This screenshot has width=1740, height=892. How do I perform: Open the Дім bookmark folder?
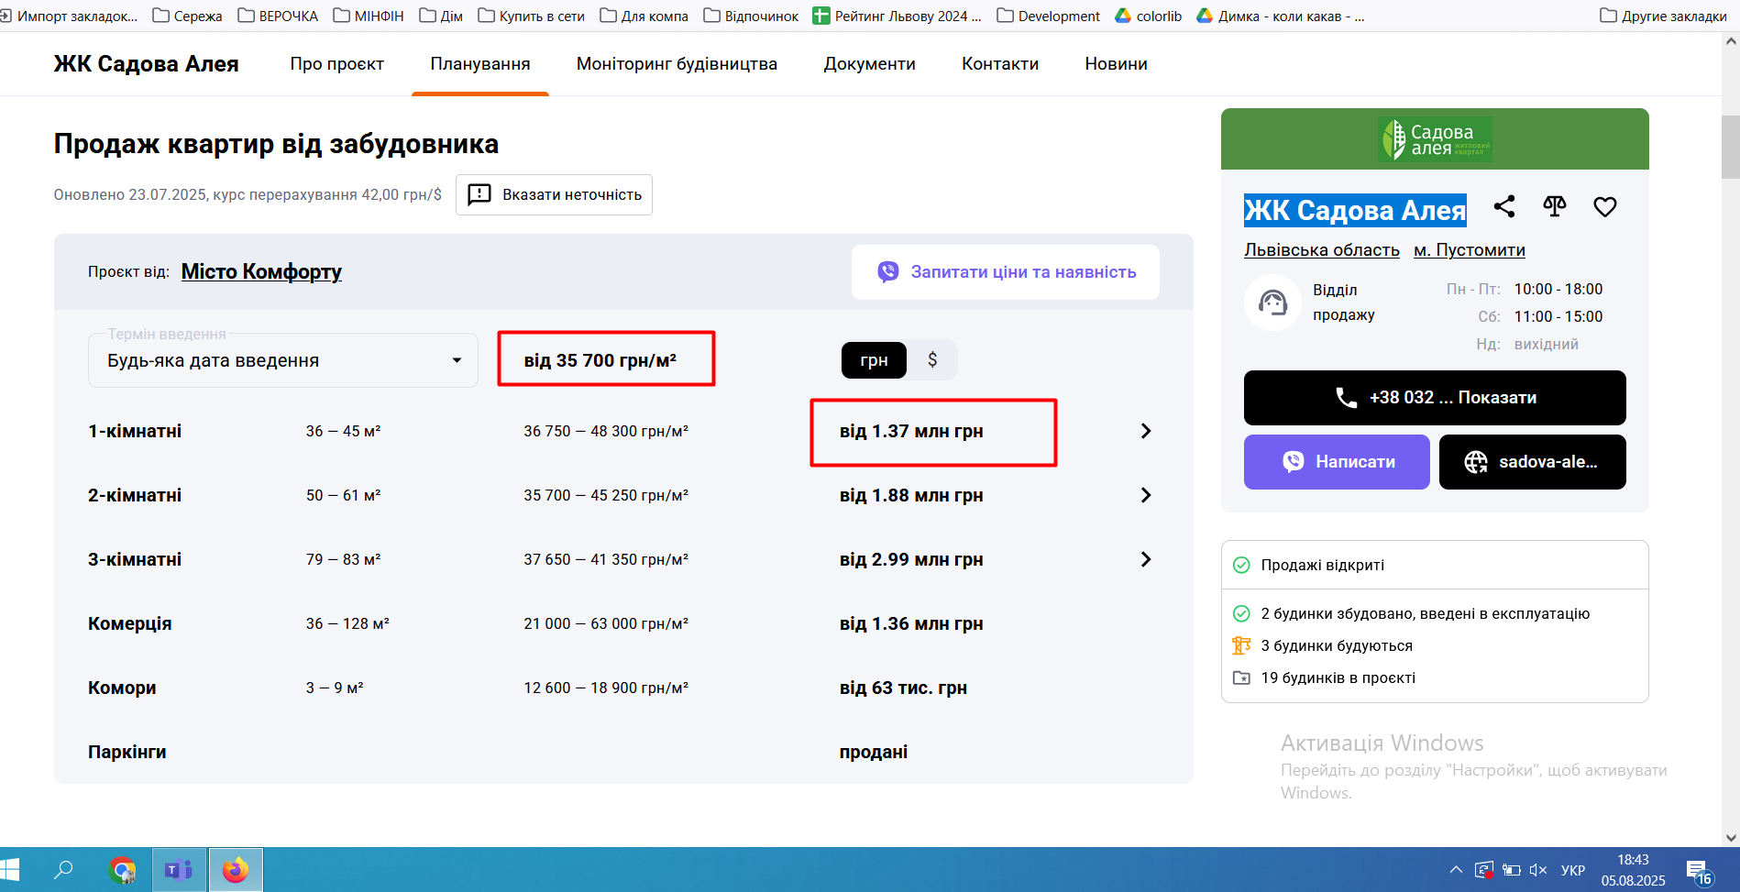click(x=441, y=16)
